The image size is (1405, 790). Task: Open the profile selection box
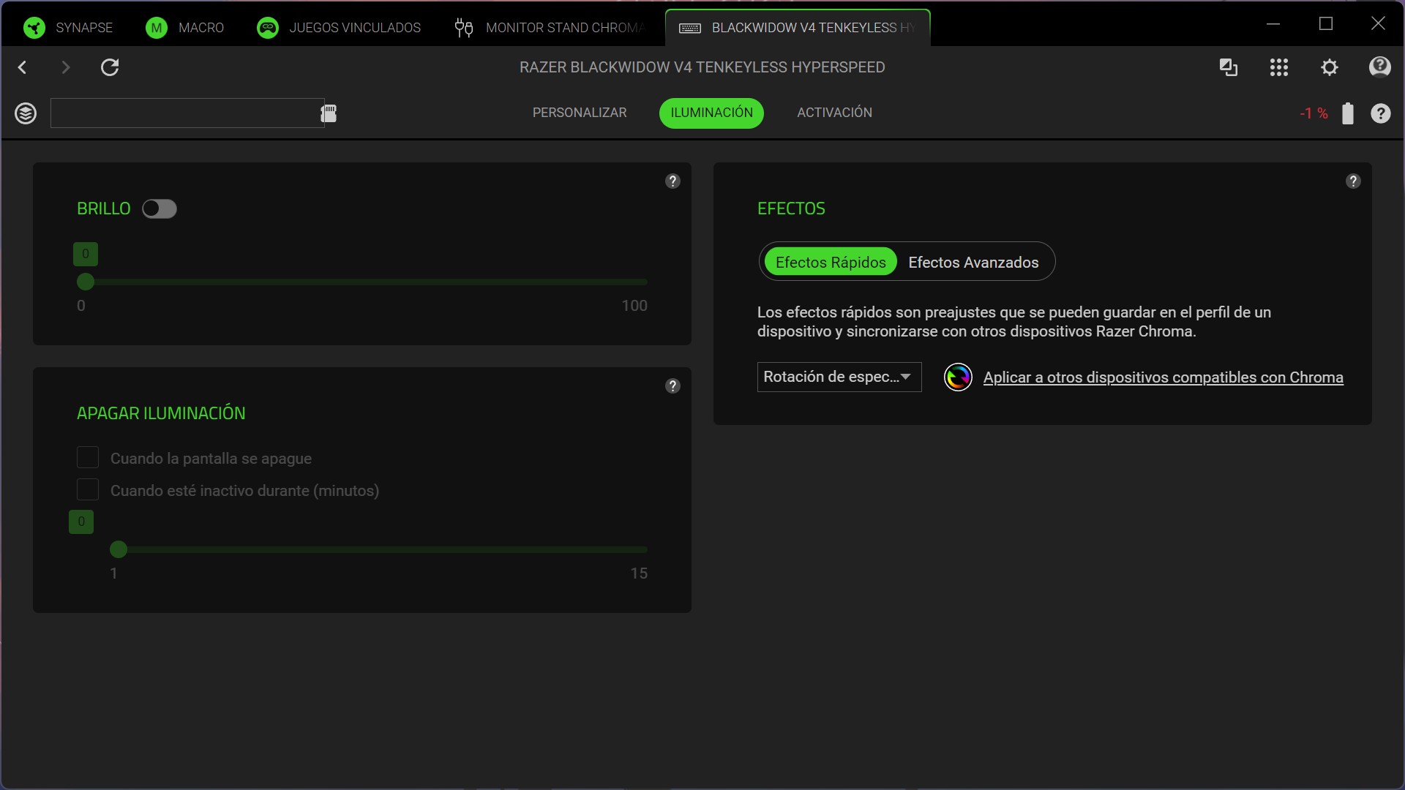187,113
